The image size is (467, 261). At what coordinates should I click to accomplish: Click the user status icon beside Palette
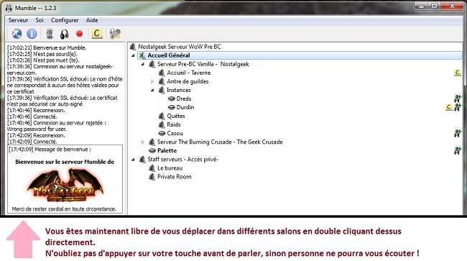[x=458, y=150]
